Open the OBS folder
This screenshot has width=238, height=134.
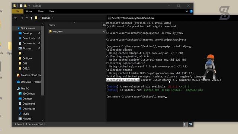25,63
